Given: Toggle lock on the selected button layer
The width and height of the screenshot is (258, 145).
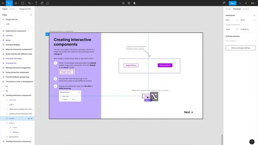Looking at the screenshot, I should click(29, 118).
